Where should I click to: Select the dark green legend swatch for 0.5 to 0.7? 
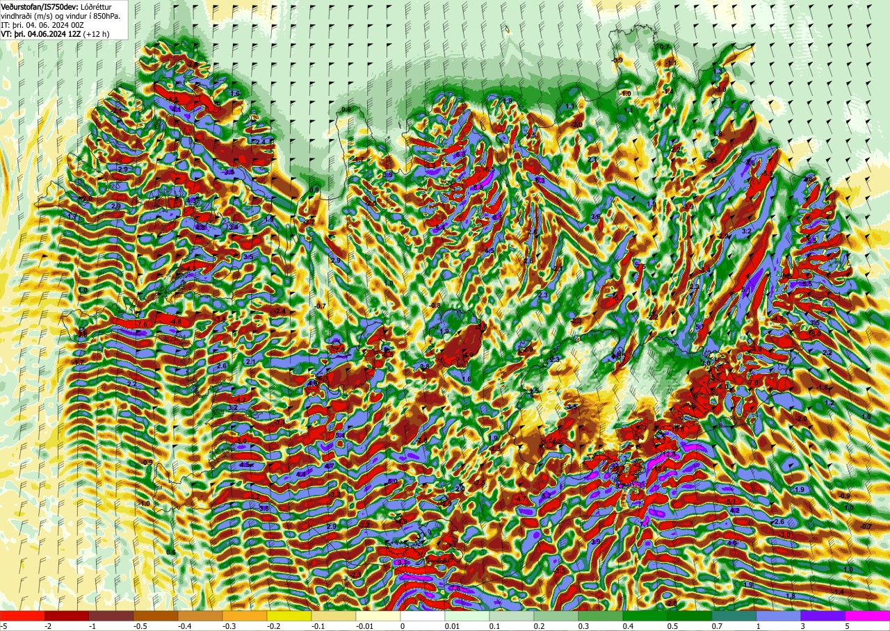point(690,616)
